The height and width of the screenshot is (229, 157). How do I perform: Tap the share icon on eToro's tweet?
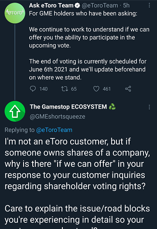(128, 88)
